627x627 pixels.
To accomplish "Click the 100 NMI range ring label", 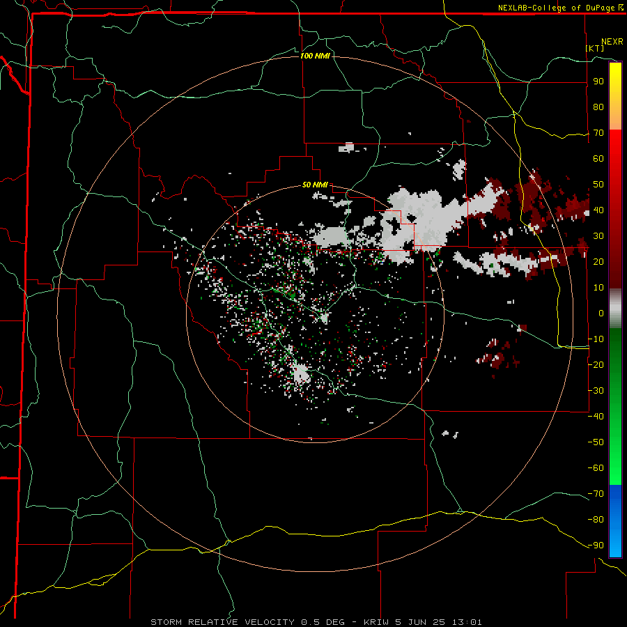I will (315, 56).
